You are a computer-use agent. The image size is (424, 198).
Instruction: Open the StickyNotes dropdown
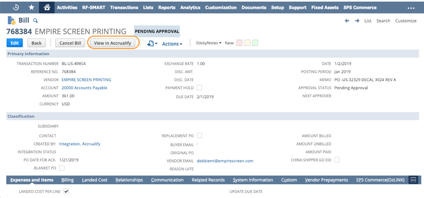(209, 43)
